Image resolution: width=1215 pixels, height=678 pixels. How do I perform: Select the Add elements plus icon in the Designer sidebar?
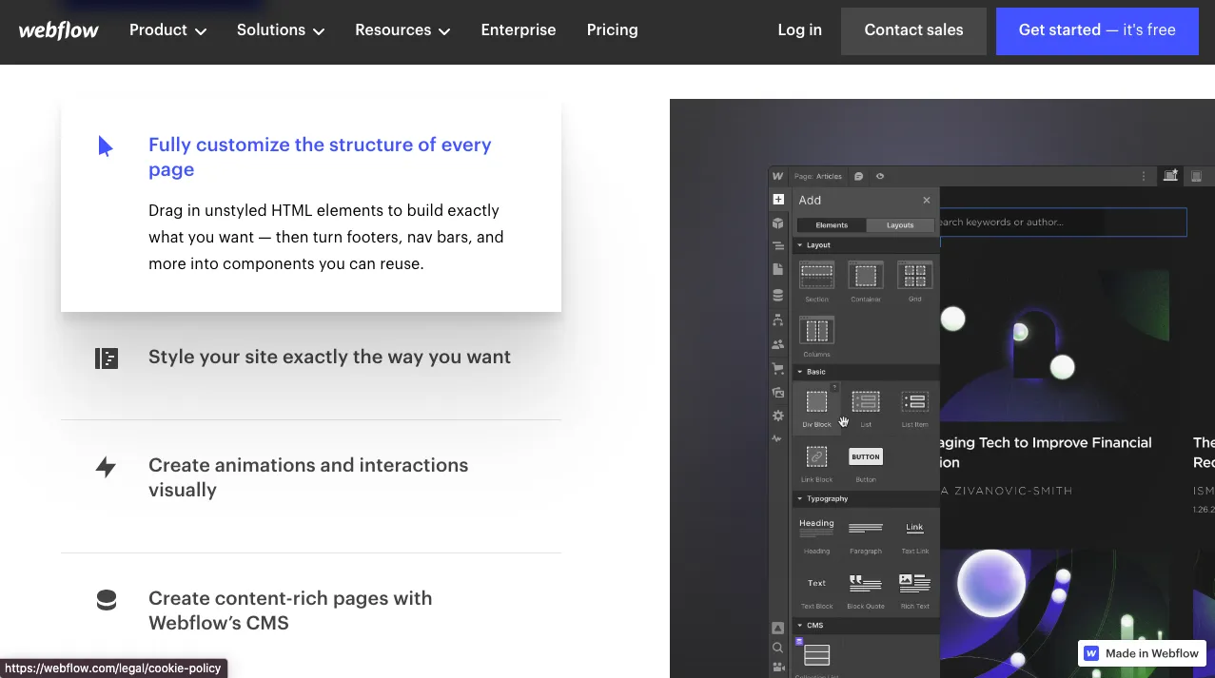click(778, 200)
